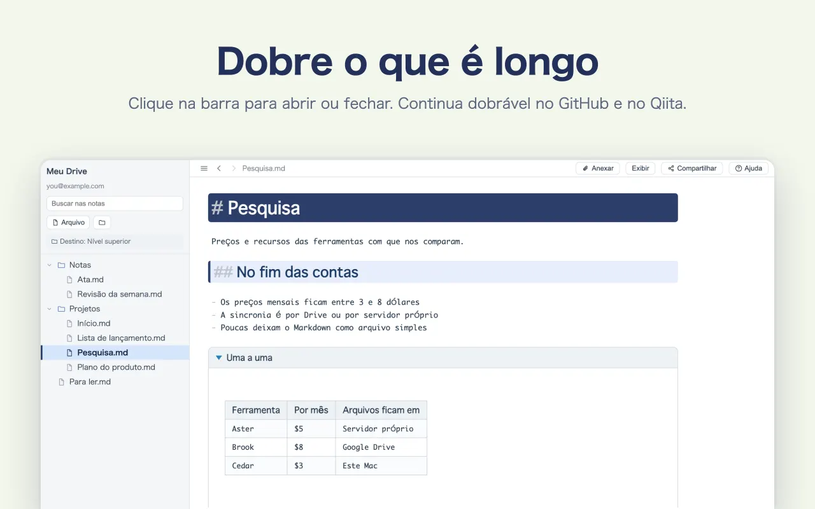Image resolution: width=815 pixels, height=509 pixels.
Task: Select the Projetos folder label
Action: click(85, 309)
